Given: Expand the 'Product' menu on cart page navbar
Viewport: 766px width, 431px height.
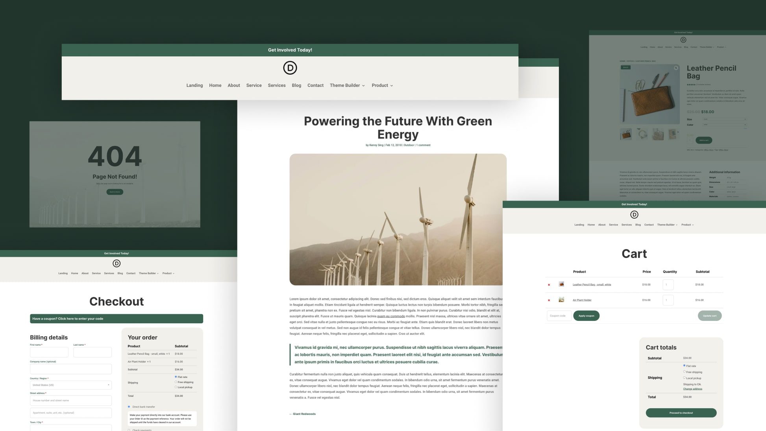Looking at the screenshot, I should 688,225.
